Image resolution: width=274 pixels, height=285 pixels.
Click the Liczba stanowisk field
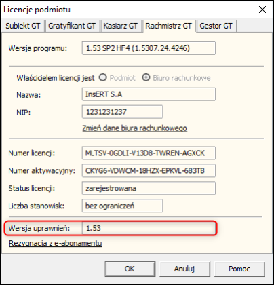point(122,206)
